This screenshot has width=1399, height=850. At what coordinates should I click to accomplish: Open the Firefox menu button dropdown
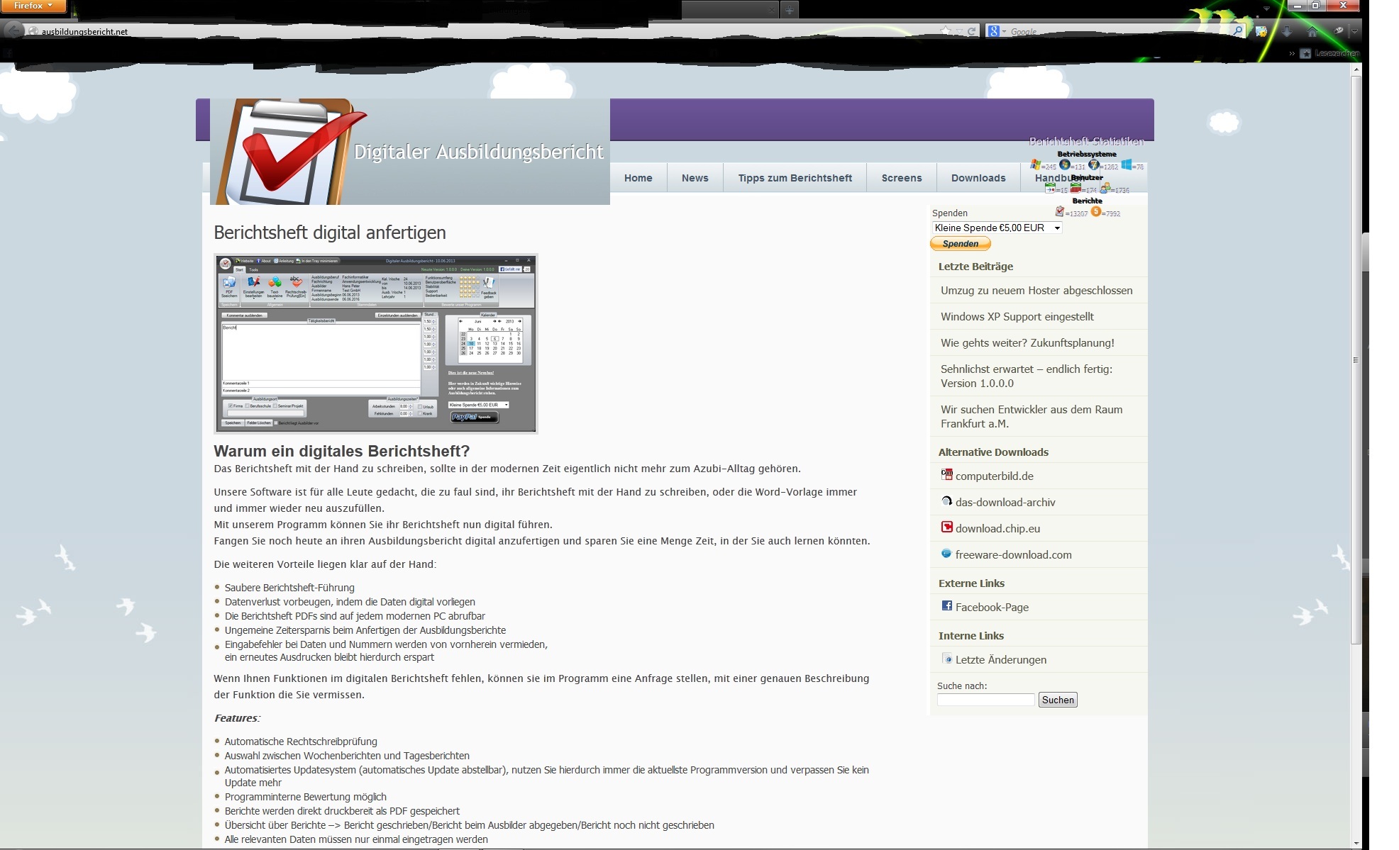click(33, 6)
